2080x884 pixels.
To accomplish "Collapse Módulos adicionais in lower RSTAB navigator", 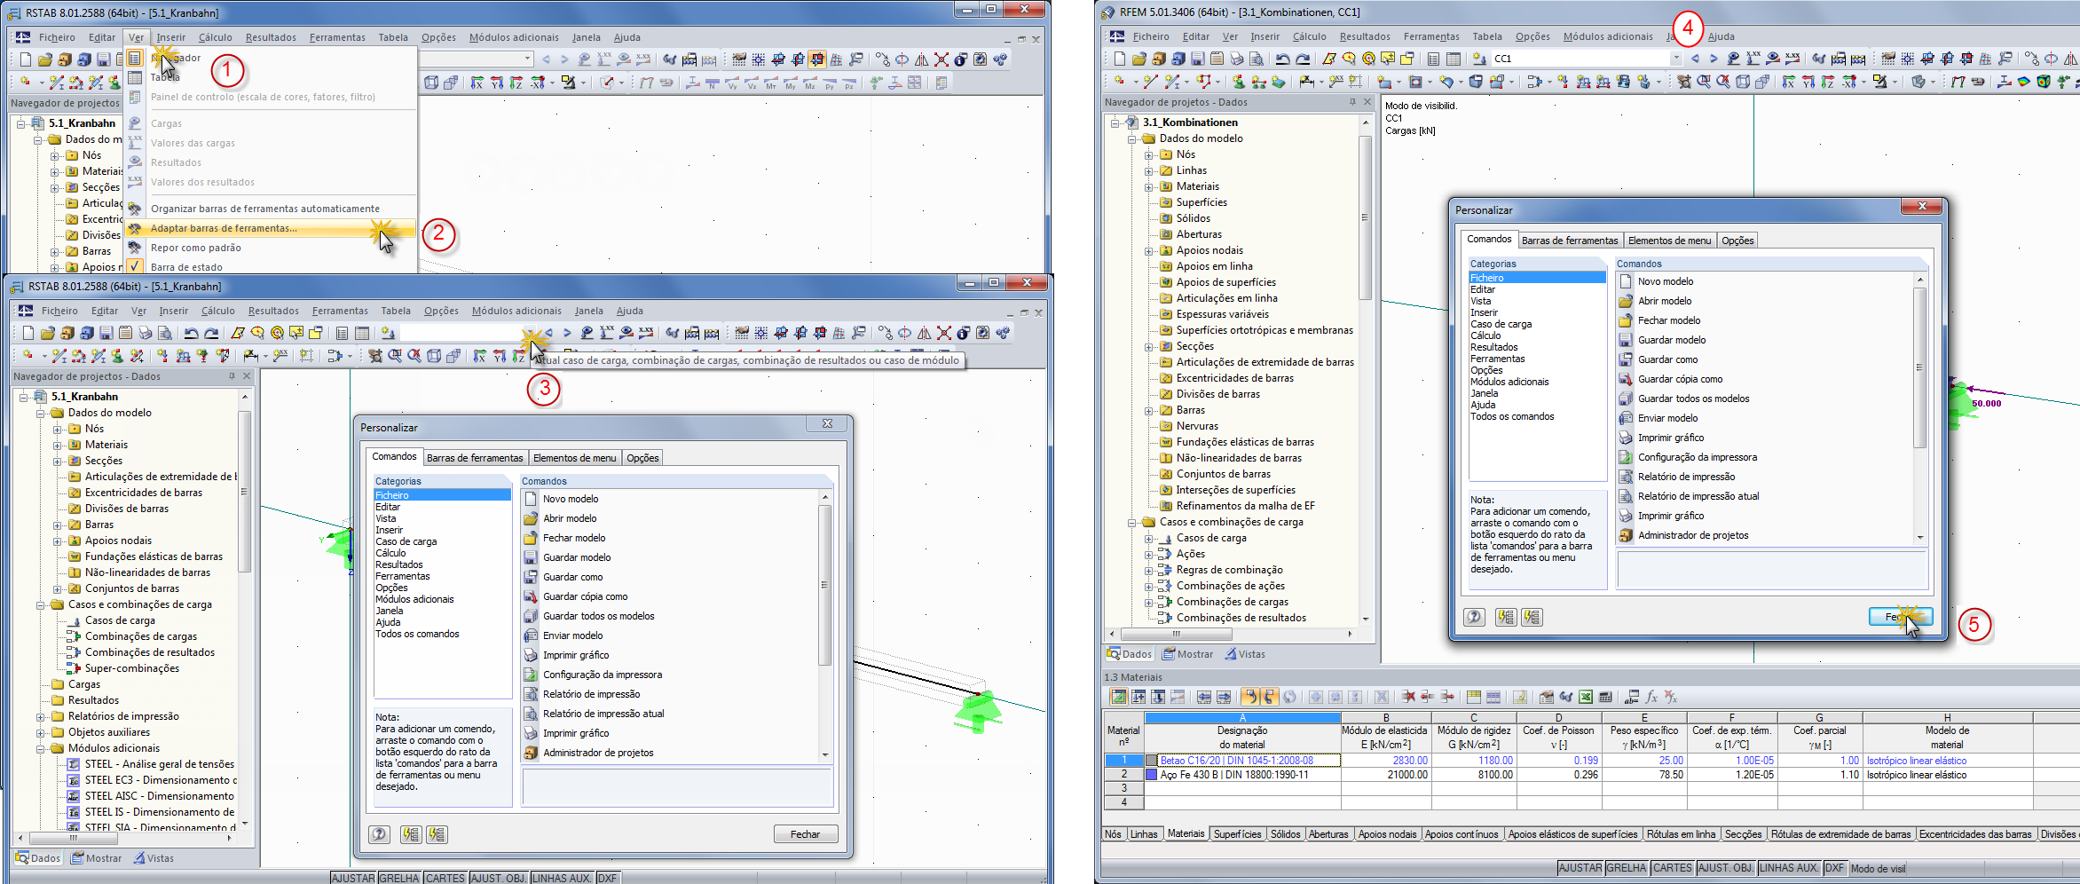I will (x=41, y=748).
